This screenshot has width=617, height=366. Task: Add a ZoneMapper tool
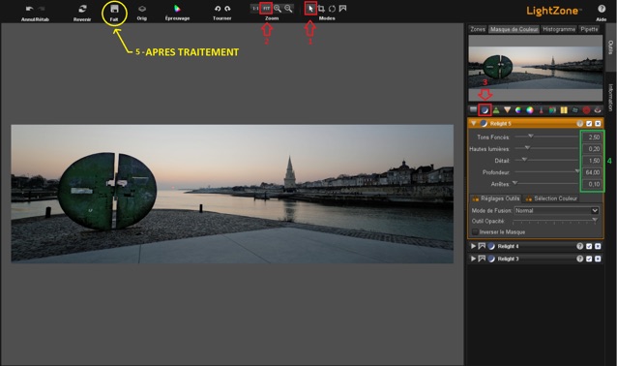point(473,110)
